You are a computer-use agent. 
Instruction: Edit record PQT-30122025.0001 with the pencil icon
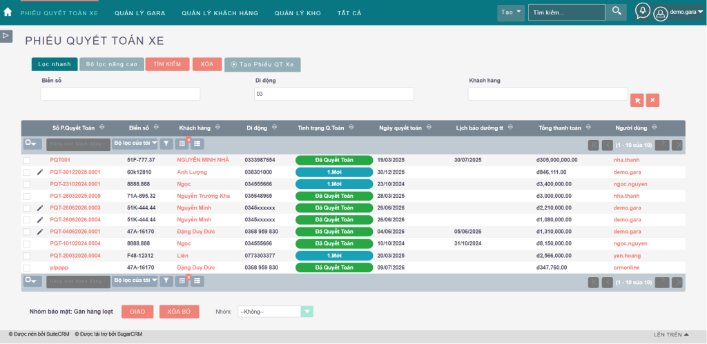[x=40, y=172]
